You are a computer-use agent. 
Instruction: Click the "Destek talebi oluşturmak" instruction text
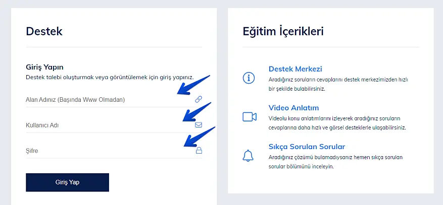tap(110, 78)
